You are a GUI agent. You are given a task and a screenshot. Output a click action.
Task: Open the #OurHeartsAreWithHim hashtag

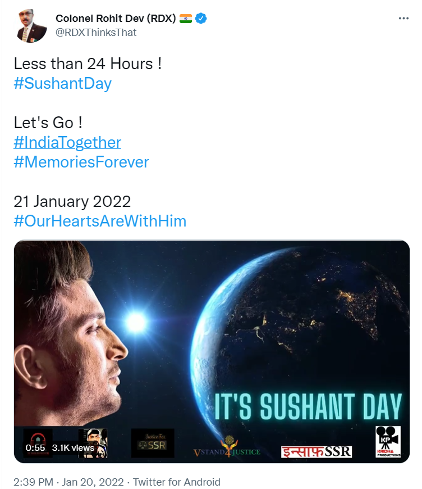[x=100, y=221]
